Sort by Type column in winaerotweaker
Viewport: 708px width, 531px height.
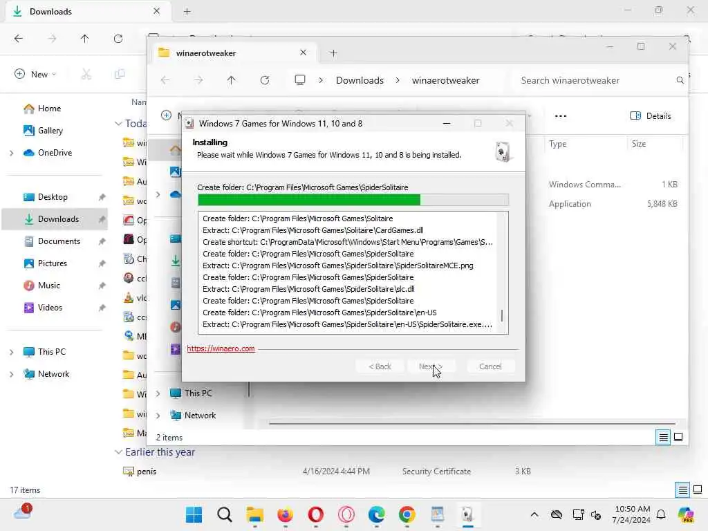[x=558, y=144]
